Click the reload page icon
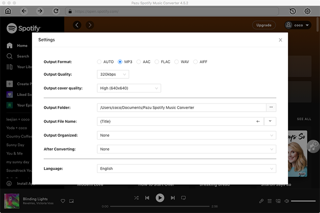 56,11
